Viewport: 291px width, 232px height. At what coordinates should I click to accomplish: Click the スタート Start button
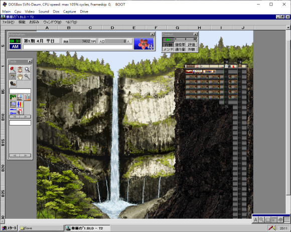click(9, 228)
